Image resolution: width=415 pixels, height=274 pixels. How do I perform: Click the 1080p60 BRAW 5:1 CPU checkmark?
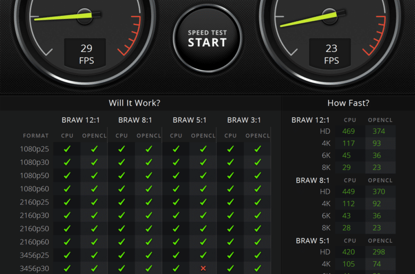tap(176, 189)
